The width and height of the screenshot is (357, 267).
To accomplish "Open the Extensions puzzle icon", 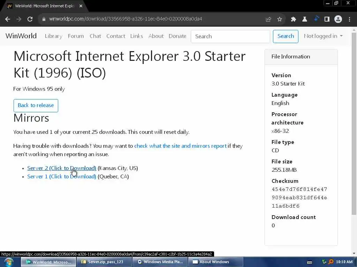I will click(x=294, y=19).
